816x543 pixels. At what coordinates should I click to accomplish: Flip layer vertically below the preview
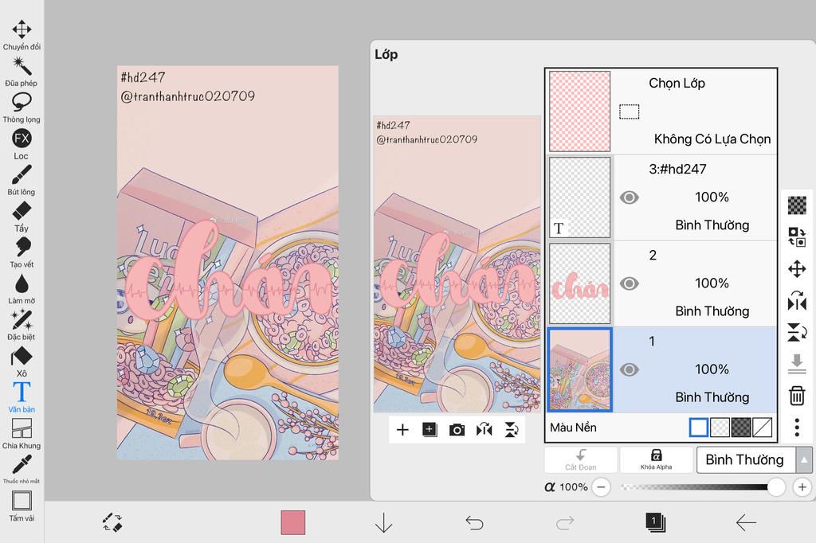pos(512,430)
